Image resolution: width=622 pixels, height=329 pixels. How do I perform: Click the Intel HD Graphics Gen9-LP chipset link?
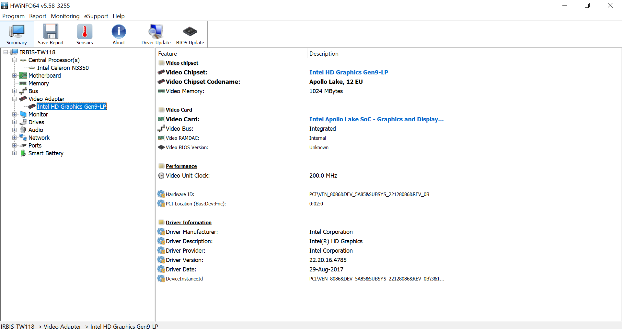(349, 72)
